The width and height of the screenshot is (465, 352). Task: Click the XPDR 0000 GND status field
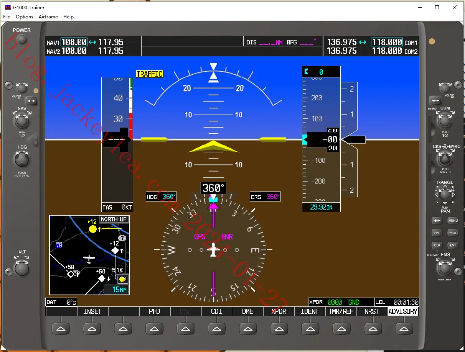pos(341,302)
